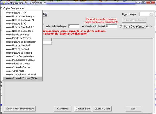The width and height of the screenshot is (156, 114).
Task: Focus the Ancho de hoja input field
Action: click(x=111, y=26)
